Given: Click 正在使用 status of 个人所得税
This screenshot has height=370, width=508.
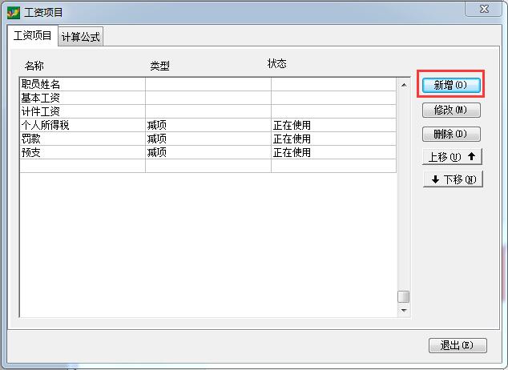Looking at the screenshot, I should 333,125.
